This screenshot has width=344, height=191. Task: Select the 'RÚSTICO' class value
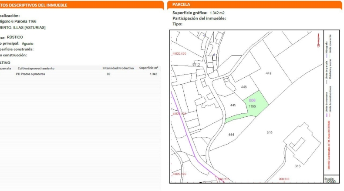point(15,37)
